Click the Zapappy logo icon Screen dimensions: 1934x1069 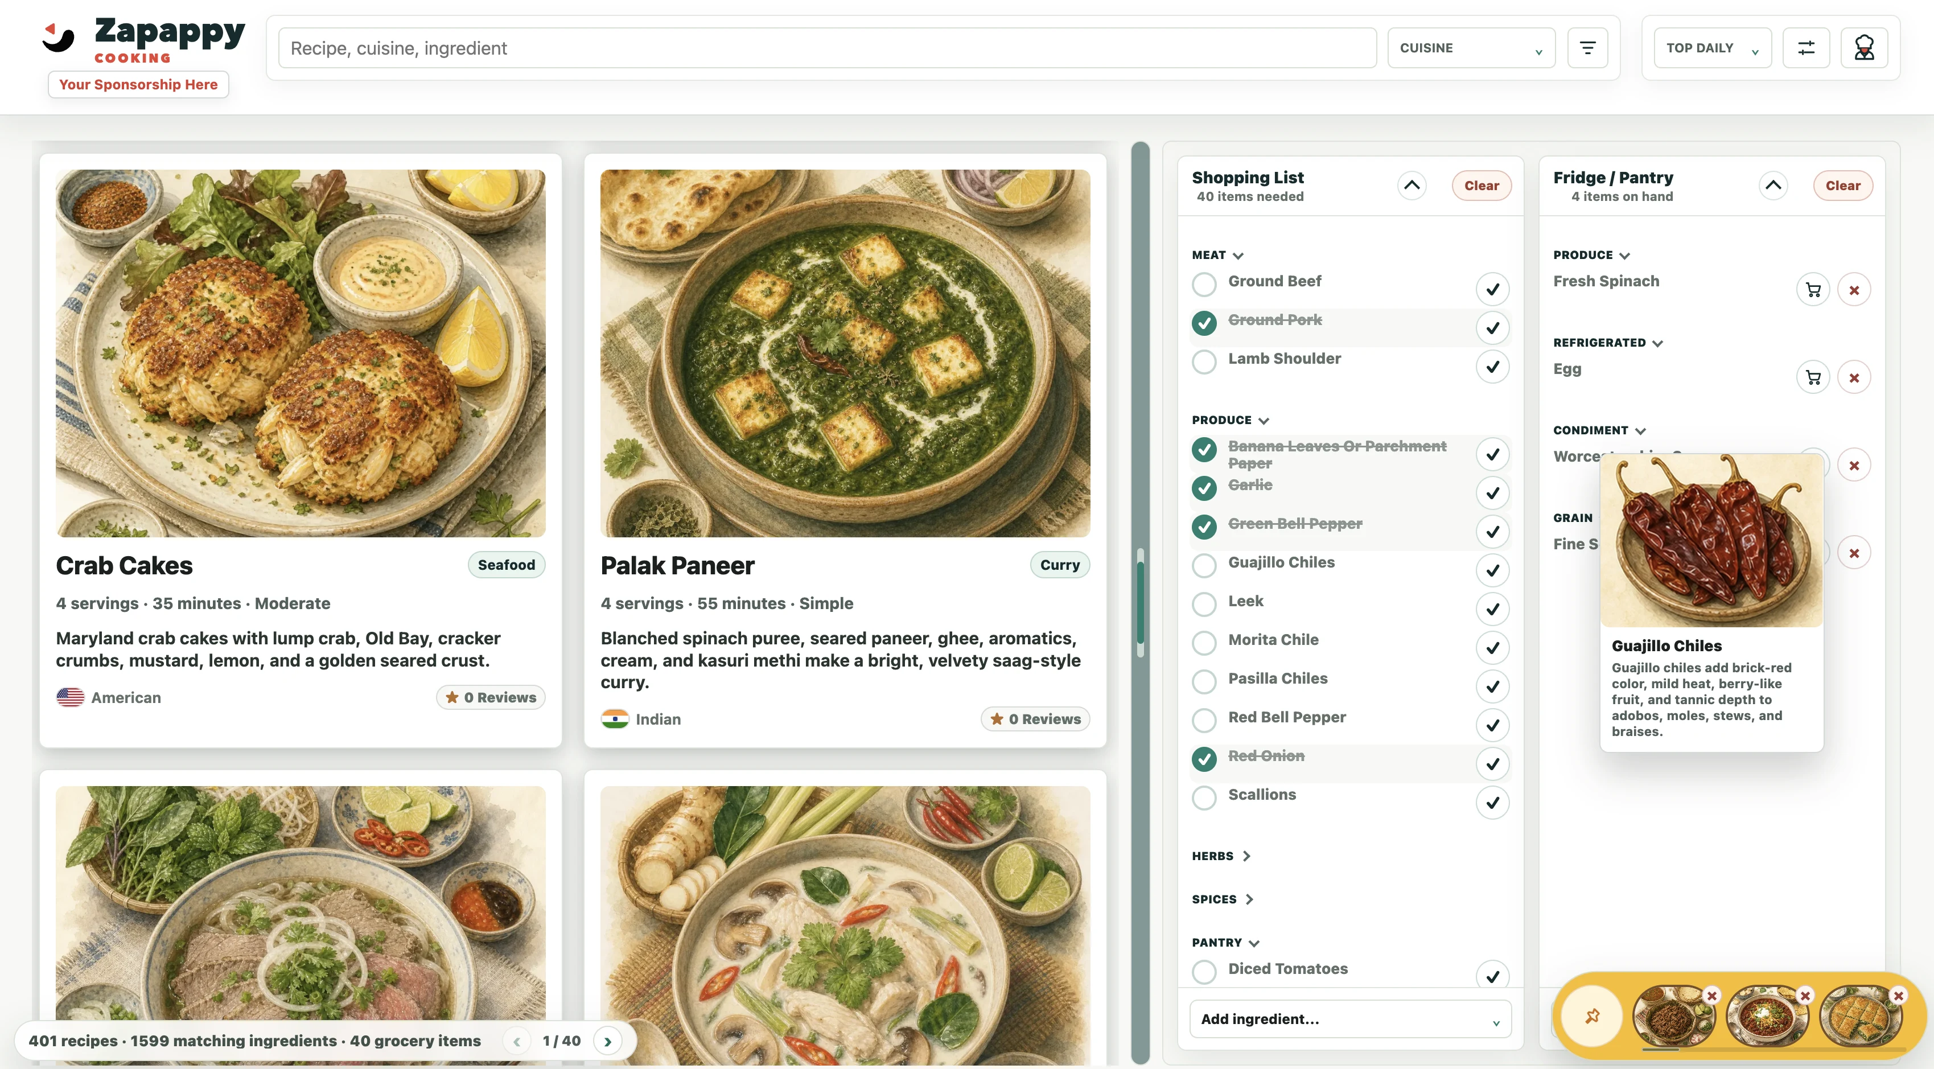pos(59,38)
